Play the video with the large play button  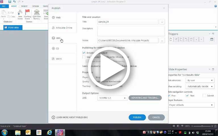109,68
